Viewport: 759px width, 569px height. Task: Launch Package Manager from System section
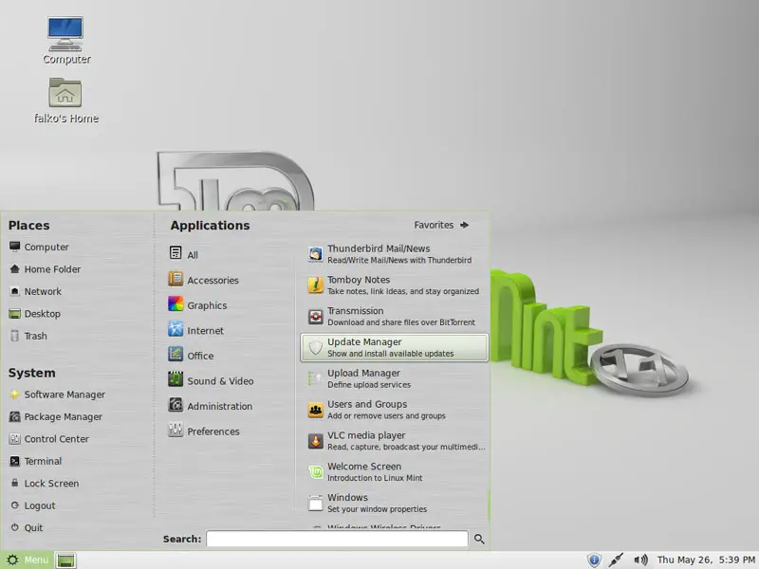tap(56, 416)
